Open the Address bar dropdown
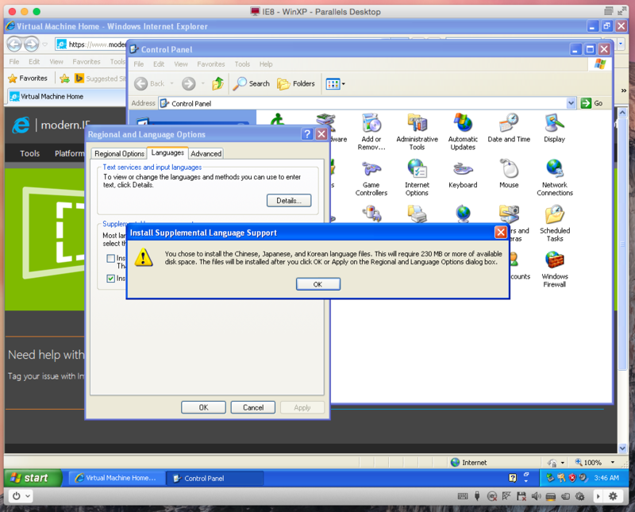The height and width of the screenshot is (512, 635). click(570, 102)
